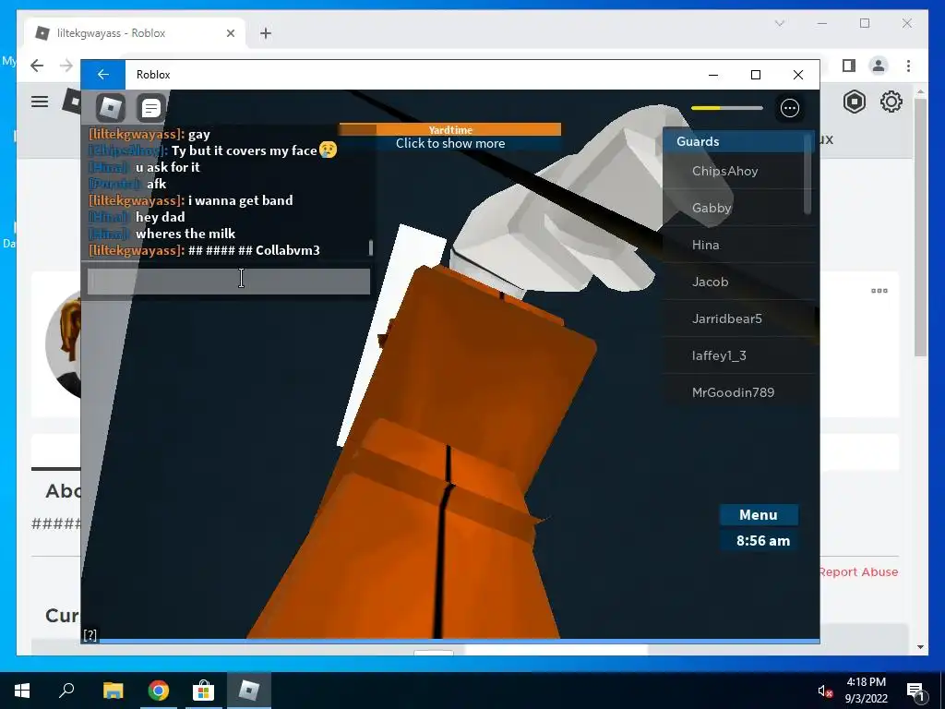Open Microsoft Store from the taskbar
This screenshot has height=709, width=945.
(204, 691)
